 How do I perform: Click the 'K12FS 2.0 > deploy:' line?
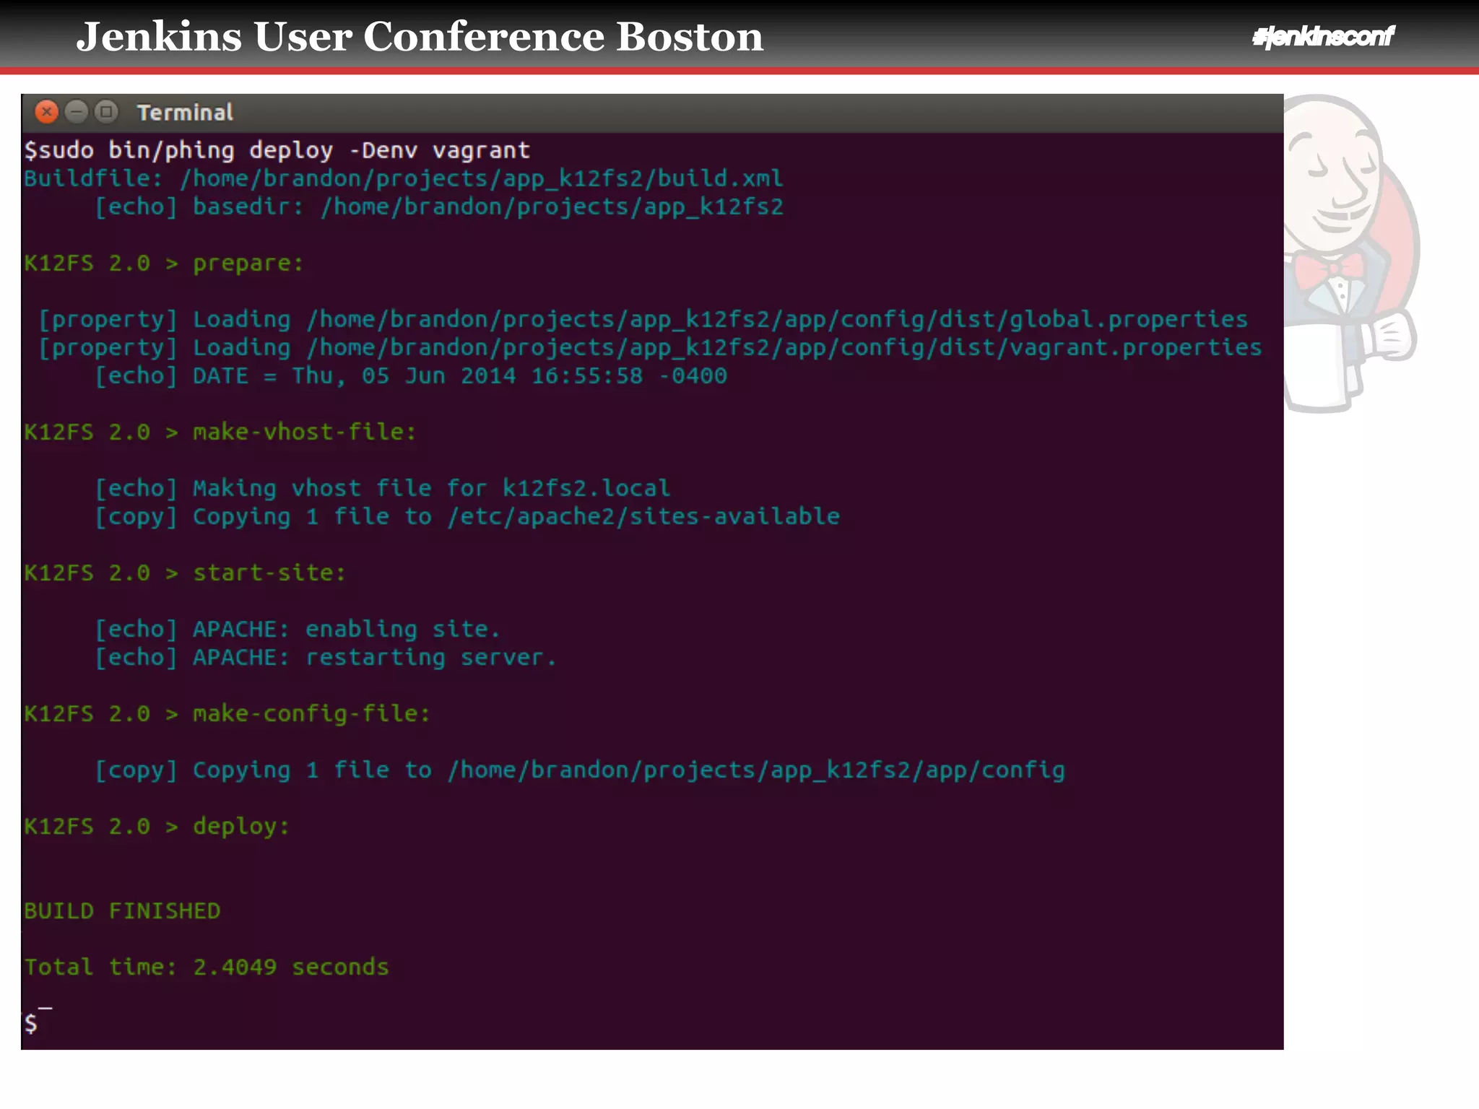coord(157,827)
